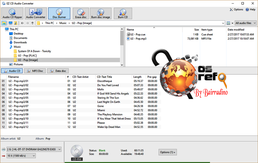Image resolution: width=258 pixels, height=163 pixels.
Task: Select Desktop in the folder tree
Action: coord(18,34)
